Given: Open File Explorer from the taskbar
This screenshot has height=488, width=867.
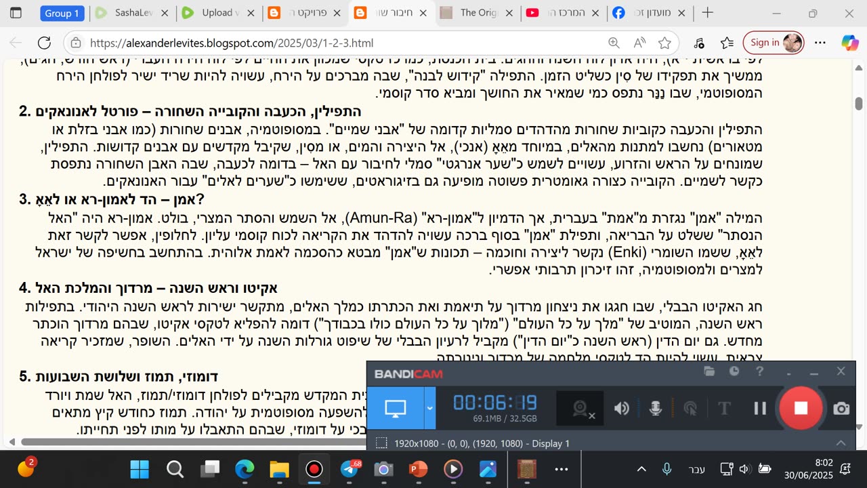Looking at the screenshot, I should [x=279, y=469].
